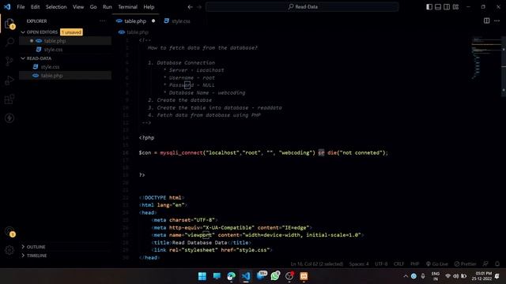Toggle Panel layout button

coord(438,7)
